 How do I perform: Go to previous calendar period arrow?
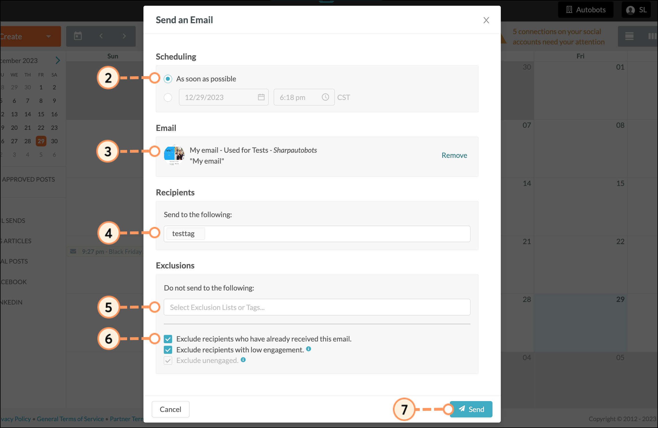pos(101,36)
